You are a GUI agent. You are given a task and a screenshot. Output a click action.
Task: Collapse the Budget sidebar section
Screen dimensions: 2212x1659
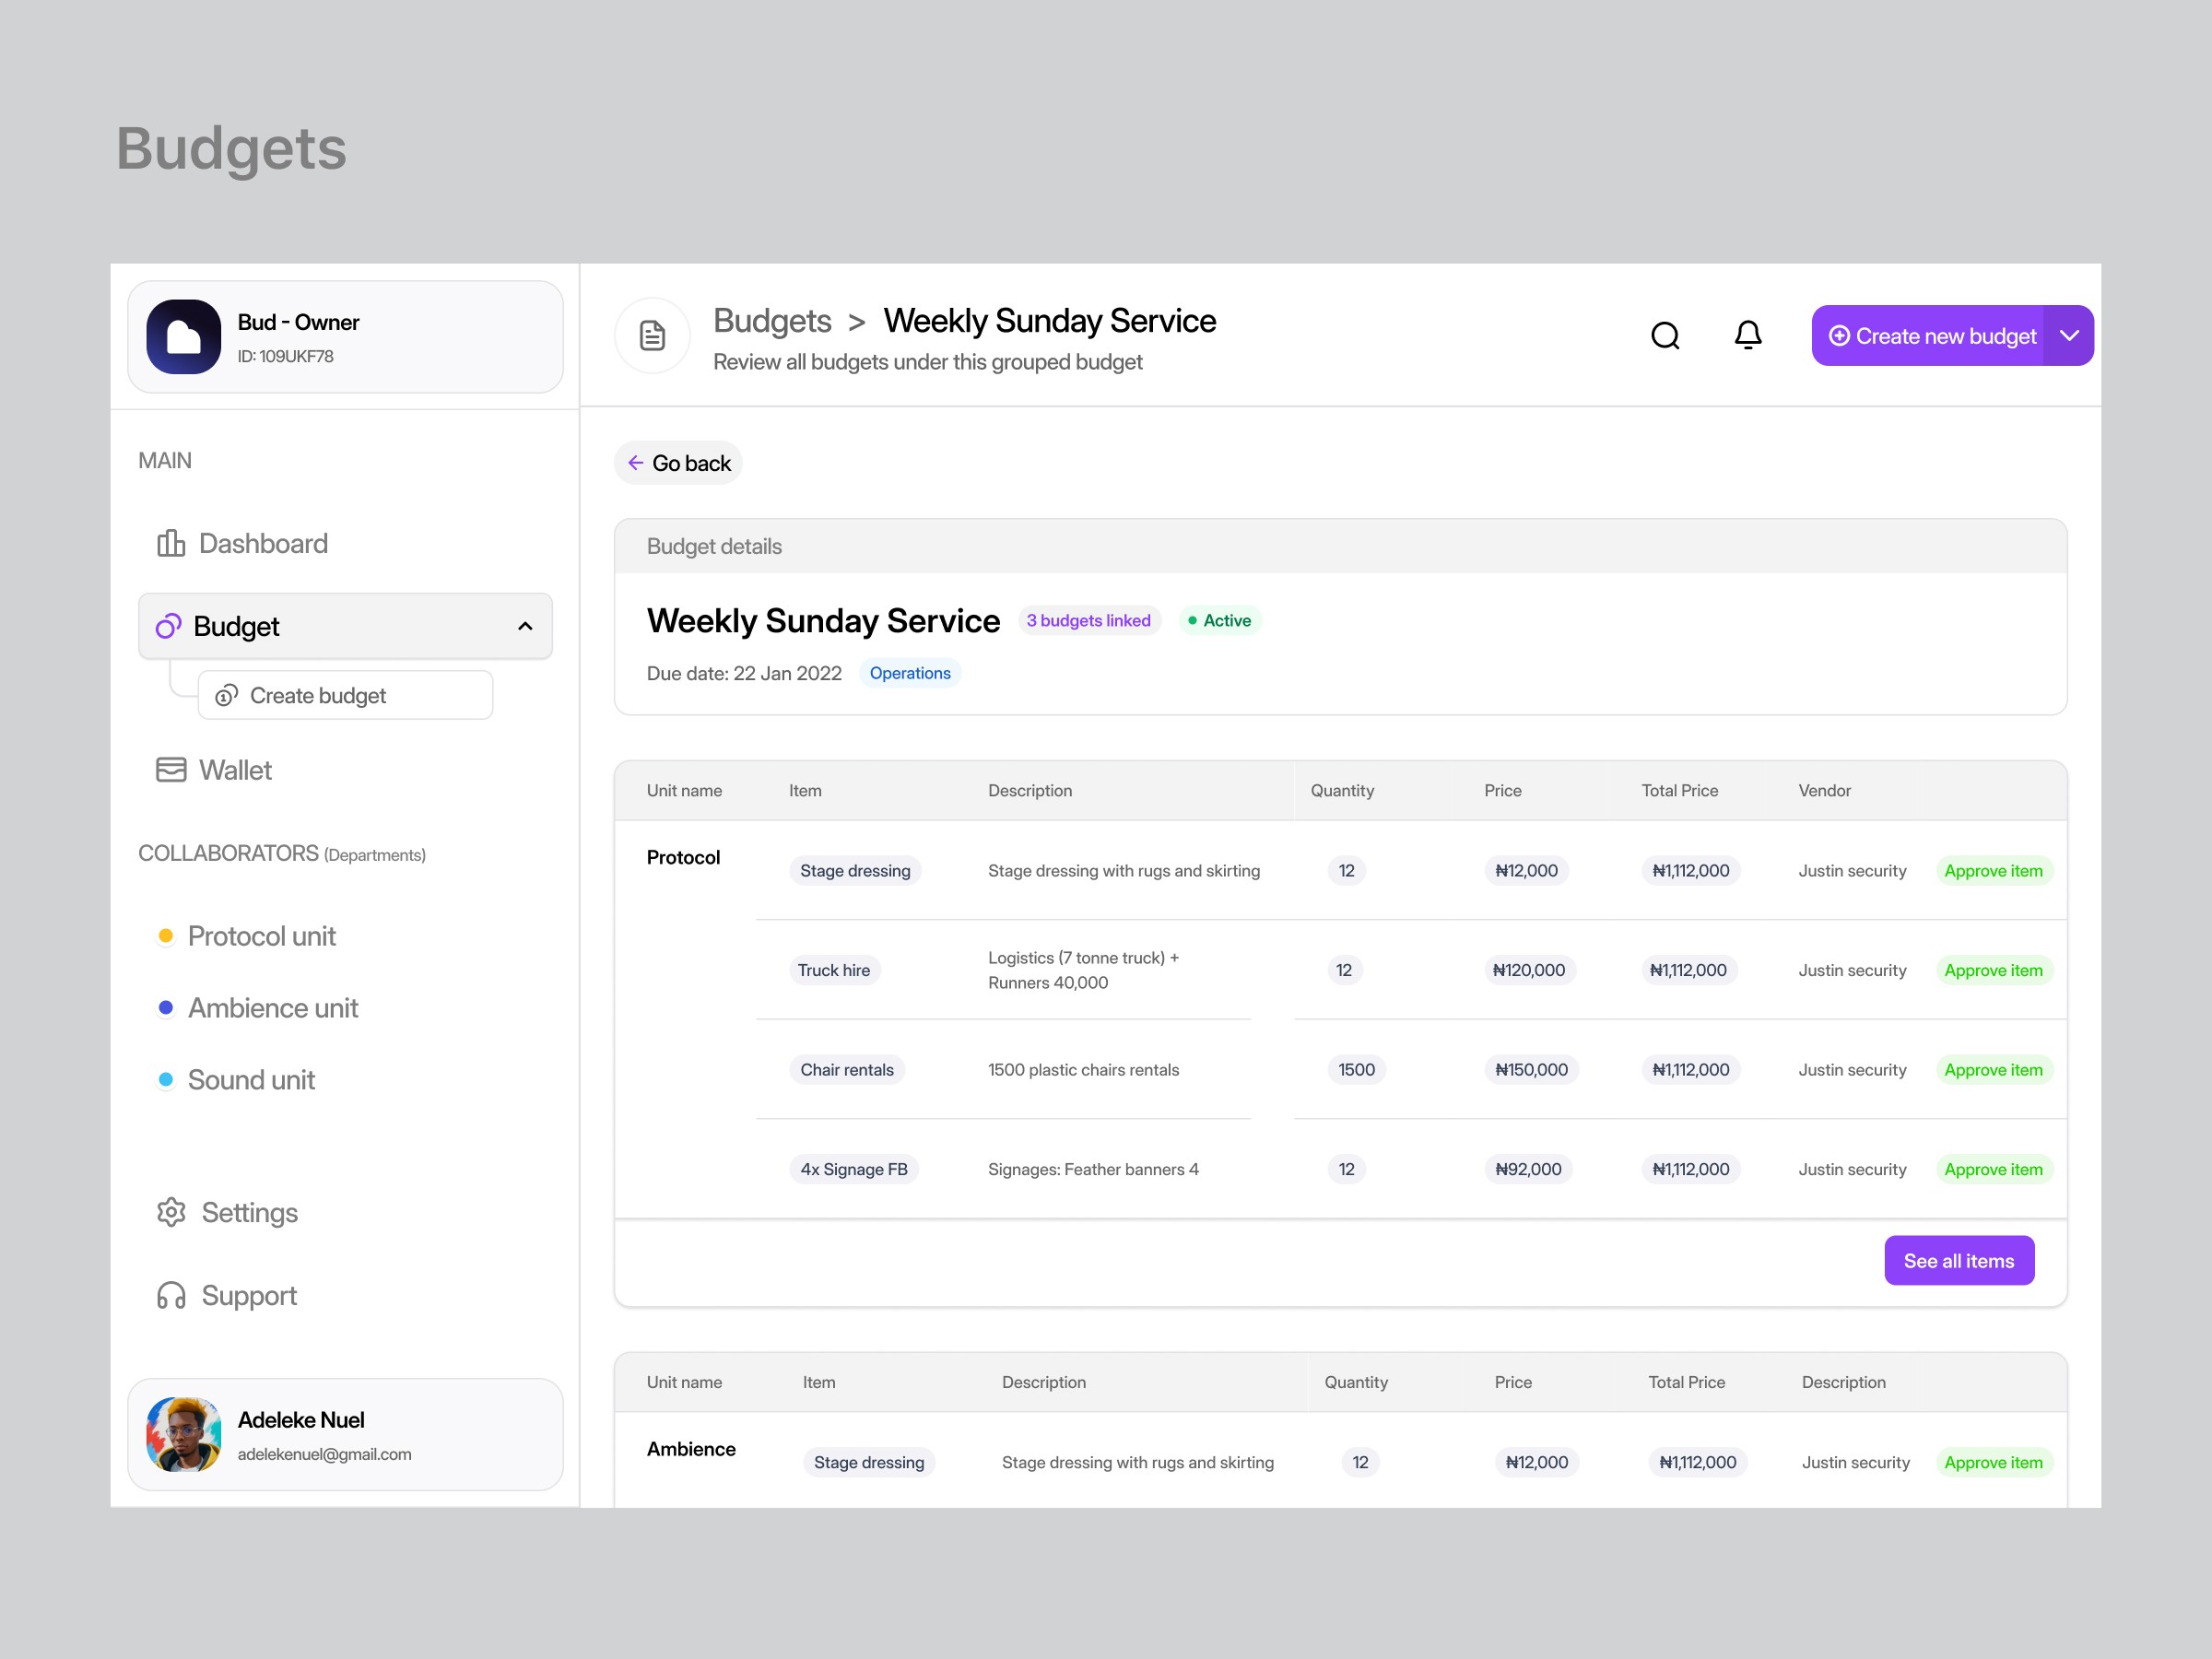coord(525,626)
